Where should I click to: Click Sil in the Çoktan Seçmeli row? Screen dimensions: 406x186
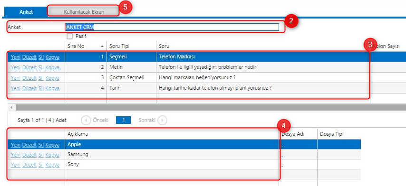[x=41, y=78]
